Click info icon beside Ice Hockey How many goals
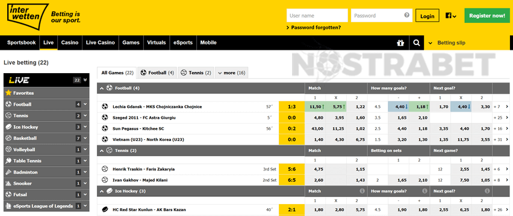 pyautogui.click(x=424, y=191)
